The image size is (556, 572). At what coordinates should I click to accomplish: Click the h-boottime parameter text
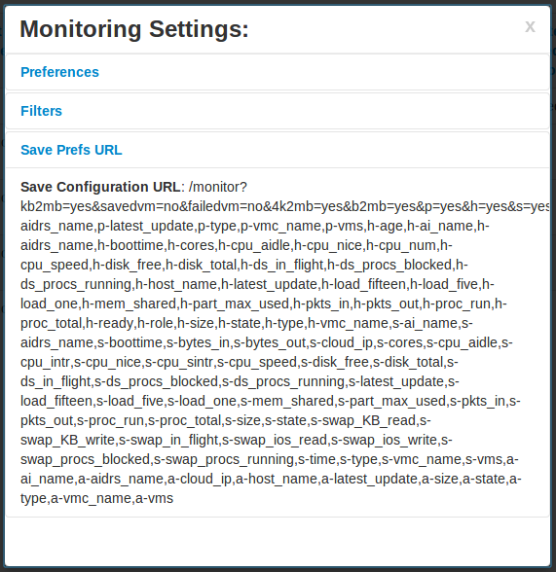pyautogui.click(x=130, y=245)
